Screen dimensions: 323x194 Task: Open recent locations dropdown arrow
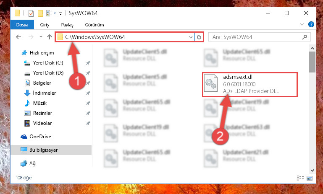(41, 37)
